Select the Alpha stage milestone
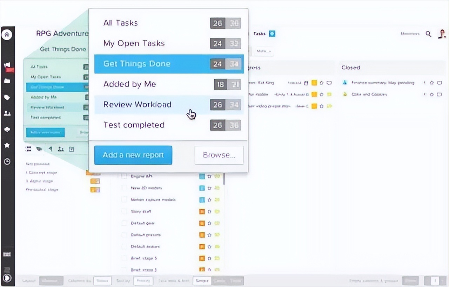449x287 pixels. pos(39,181)
